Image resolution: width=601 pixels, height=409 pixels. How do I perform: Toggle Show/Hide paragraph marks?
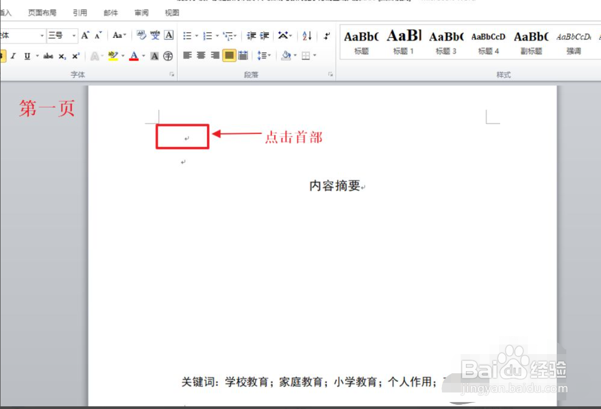tap(327, 36)
